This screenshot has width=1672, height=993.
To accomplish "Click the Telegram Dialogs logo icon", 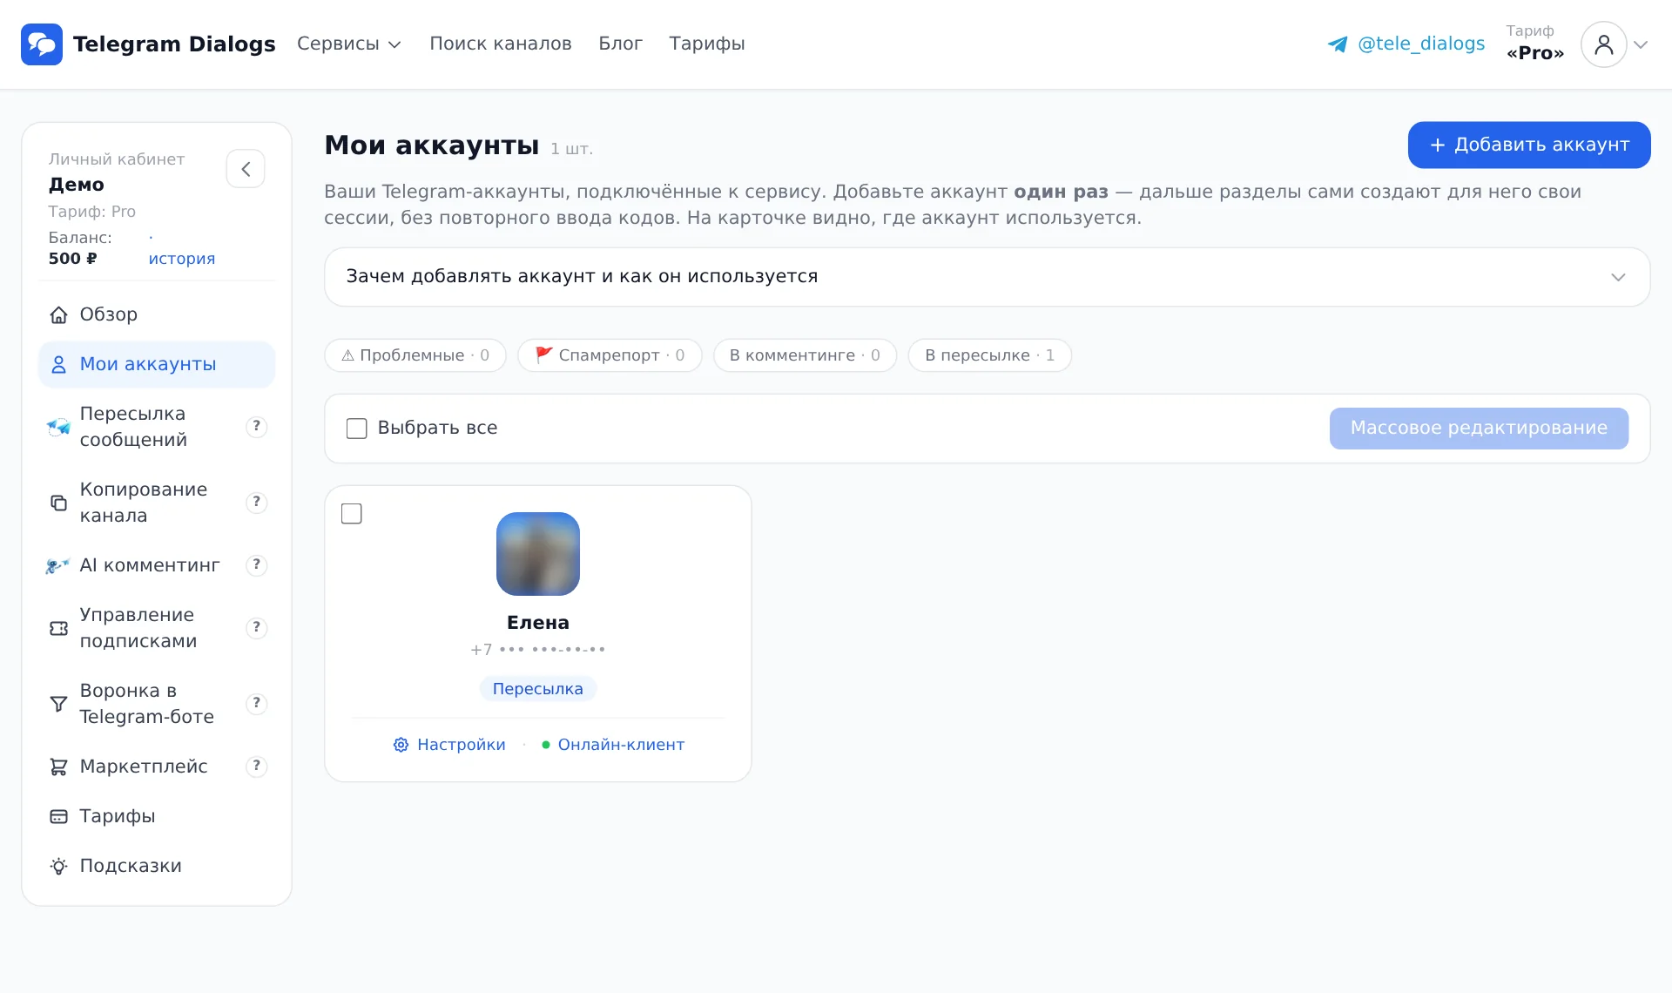I will (42, 44).
